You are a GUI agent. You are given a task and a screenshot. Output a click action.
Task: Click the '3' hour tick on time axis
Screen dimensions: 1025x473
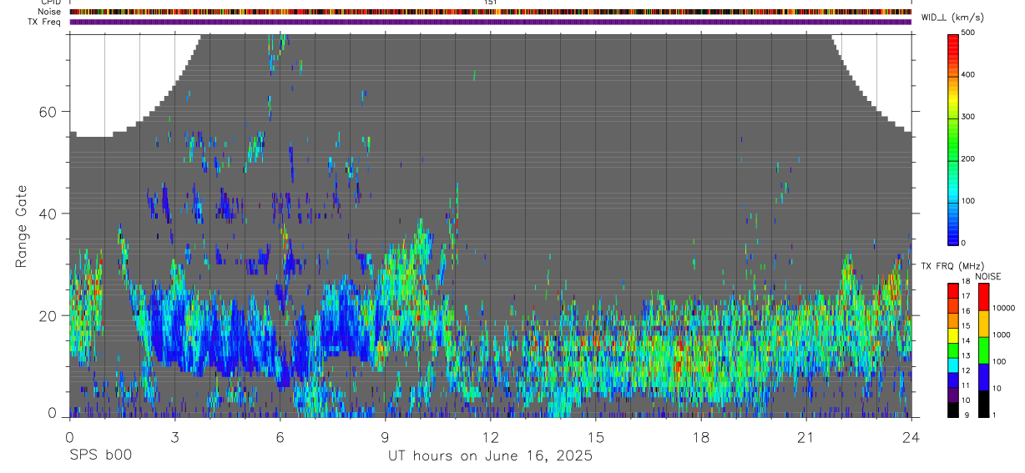174,436
